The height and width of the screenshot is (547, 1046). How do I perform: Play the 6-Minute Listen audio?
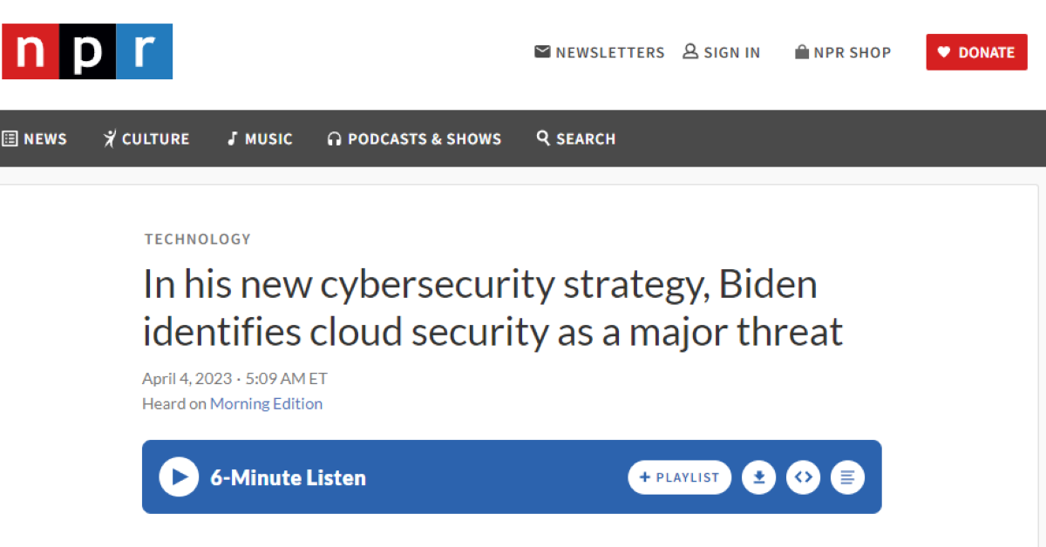point(179,477)
